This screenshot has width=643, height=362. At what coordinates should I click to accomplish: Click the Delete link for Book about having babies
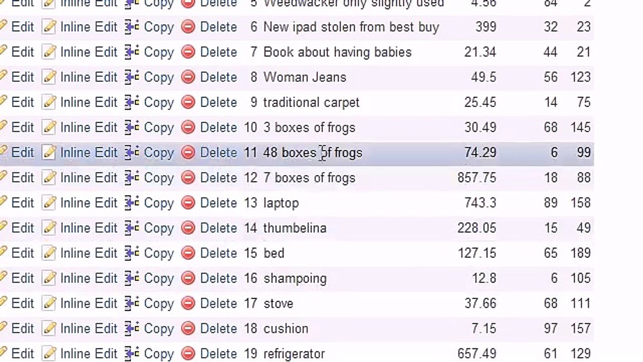click(x=219, y=52)
